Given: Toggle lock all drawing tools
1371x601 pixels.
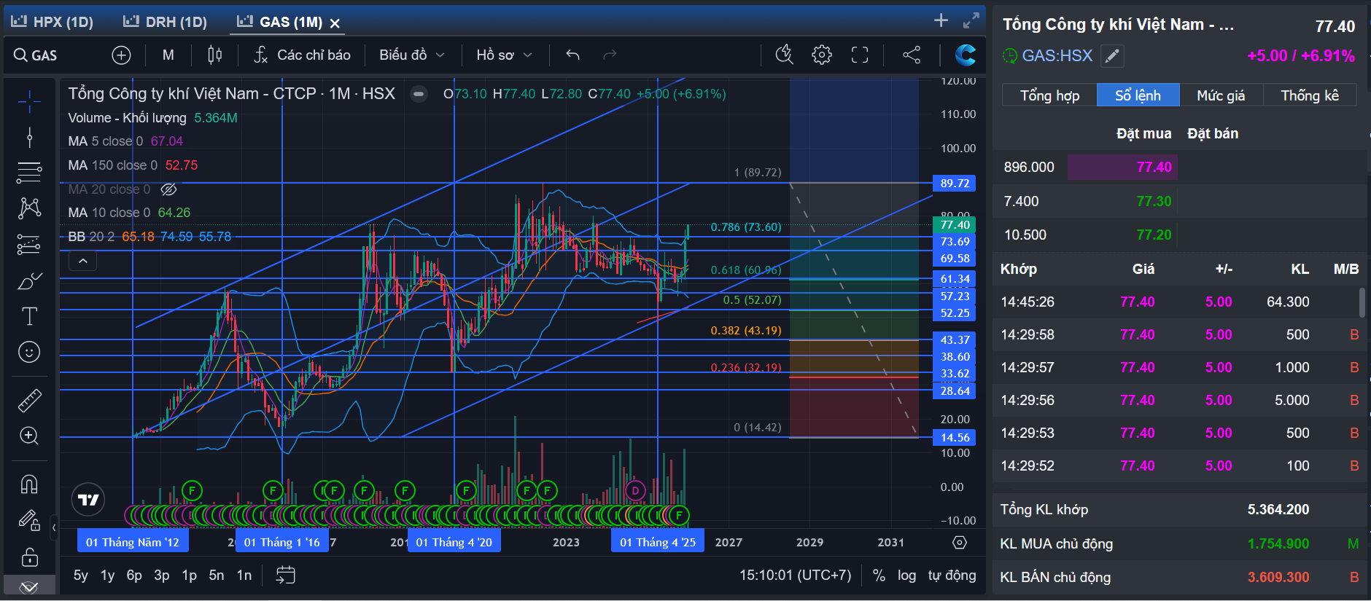Looking at the screenshot, I should pyautogui.click(x=29, y=557).
